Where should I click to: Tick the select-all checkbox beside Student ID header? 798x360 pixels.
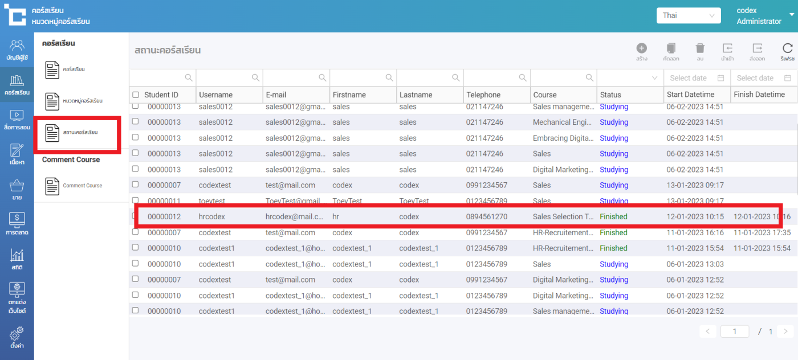pos(136,95)
